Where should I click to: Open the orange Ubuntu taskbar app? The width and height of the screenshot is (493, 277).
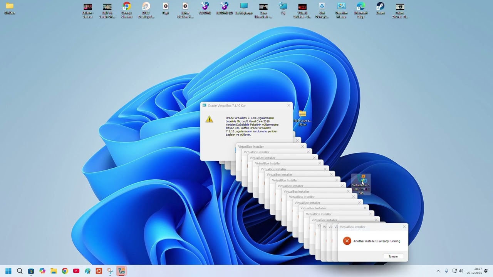(x=99, y=271)
